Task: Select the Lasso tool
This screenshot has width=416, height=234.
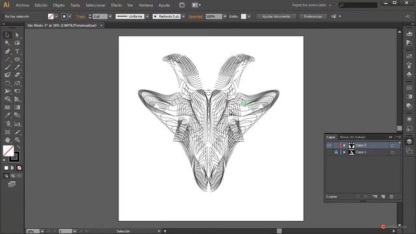Action: tap(18, 43)
